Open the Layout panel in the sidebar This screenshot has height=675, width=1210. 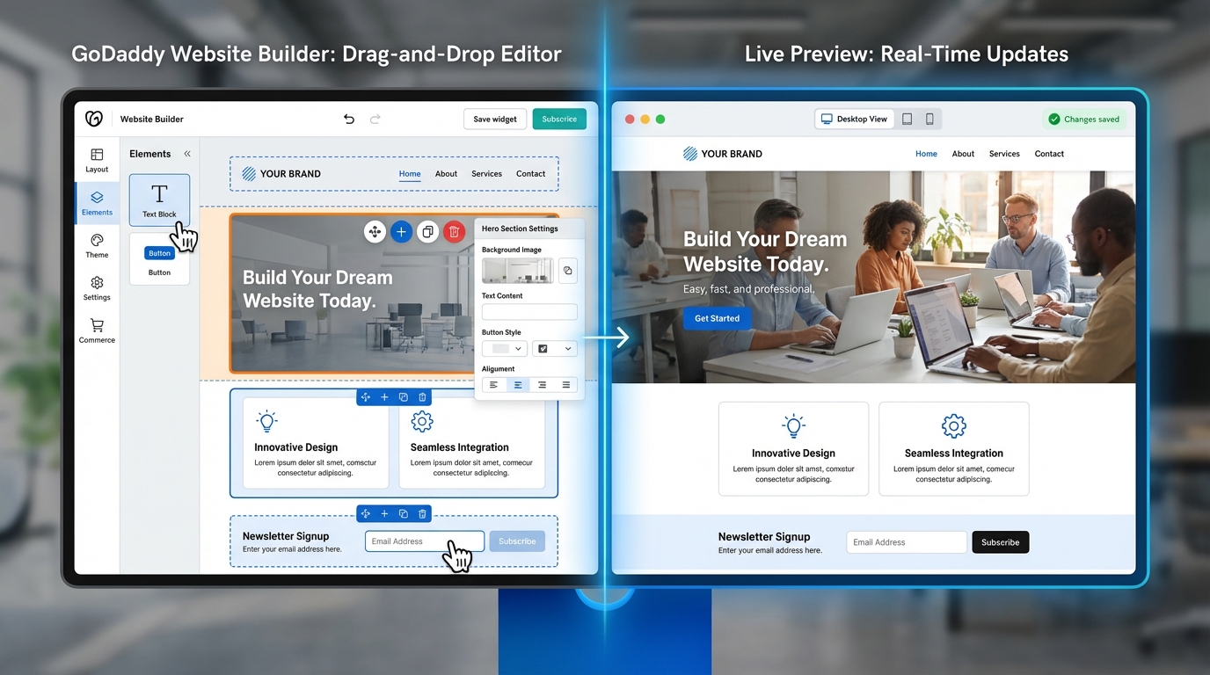pyautogui.click(x=96, y=159)
